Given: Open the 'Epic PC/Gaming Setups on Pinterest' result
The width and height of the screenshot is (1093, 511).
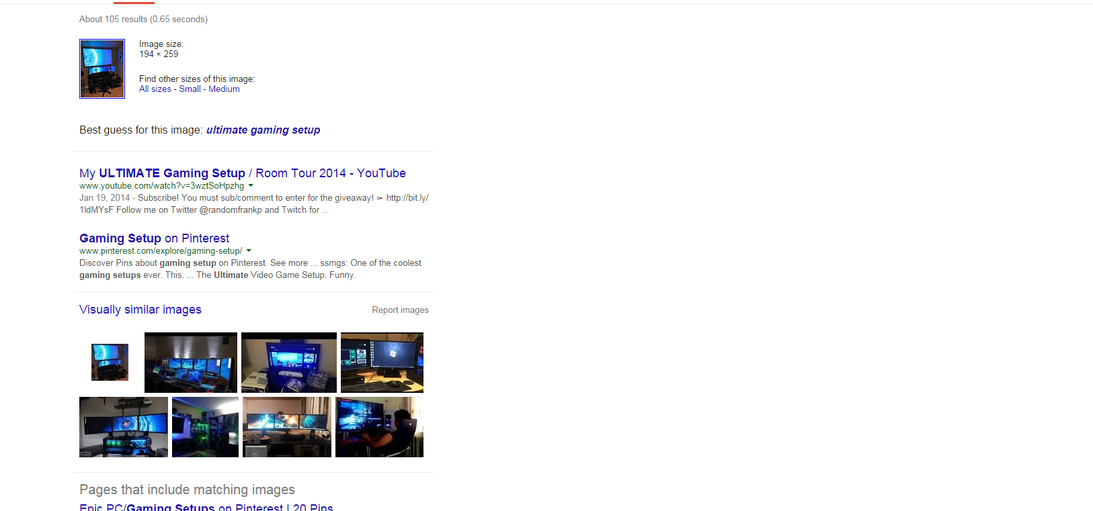Looking at the screenshot, I should click(206, 507).
